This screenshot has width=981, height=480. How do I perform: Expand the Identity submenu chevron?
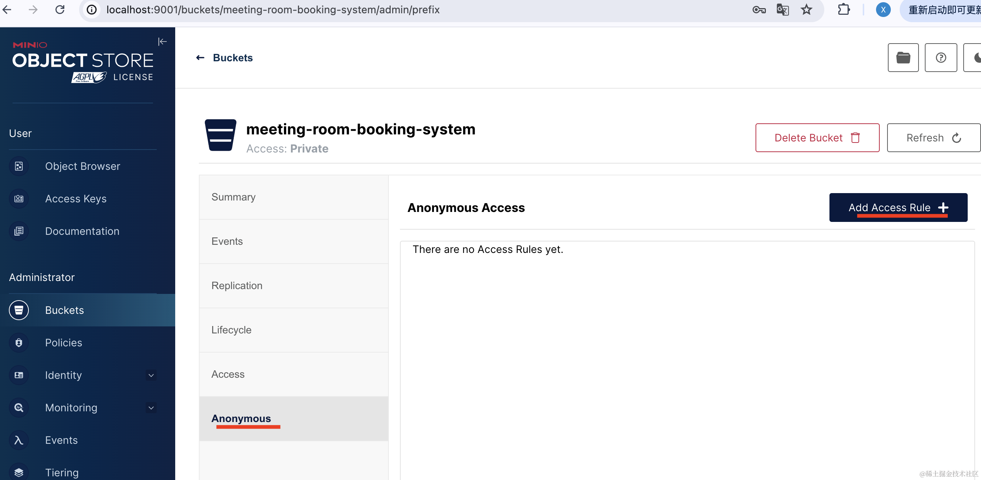[151, 376]
